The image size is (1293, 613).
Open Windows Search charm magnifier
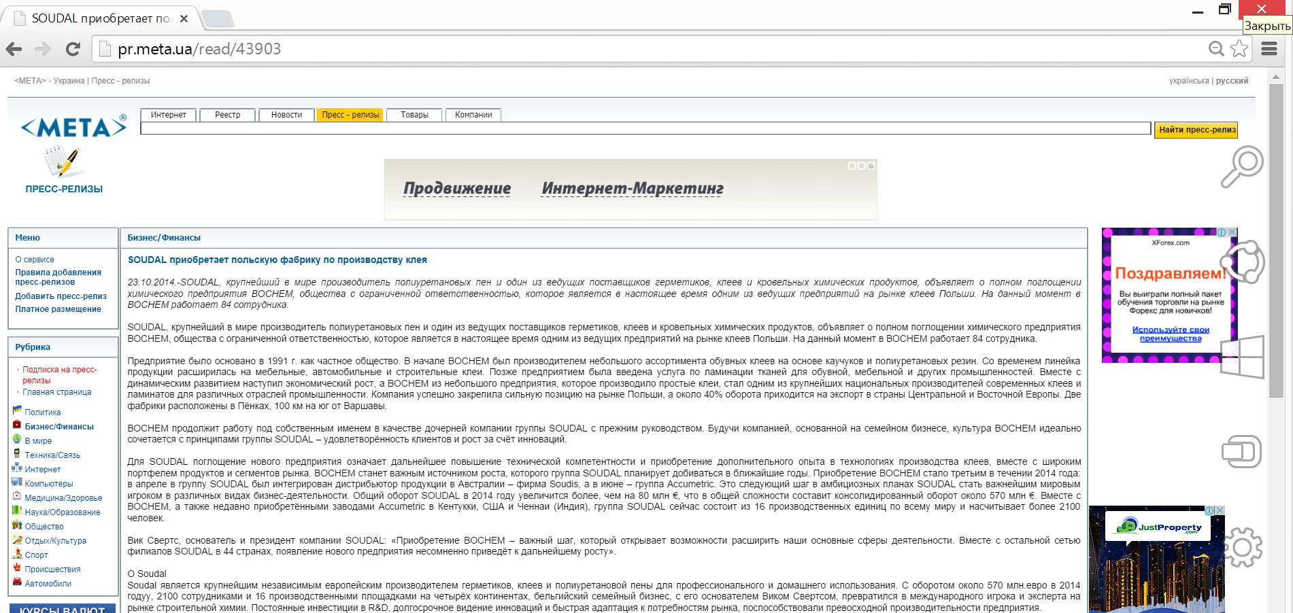[x=1242, y=167]
